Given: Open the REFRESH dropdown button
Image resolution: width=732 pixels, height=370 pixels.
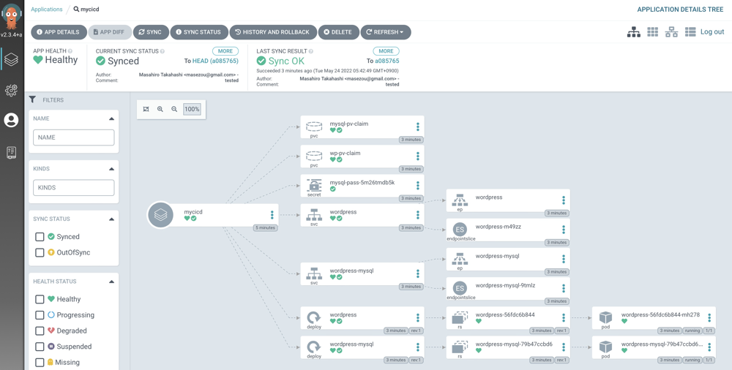Looking at the screenshot, I should 386,32.
